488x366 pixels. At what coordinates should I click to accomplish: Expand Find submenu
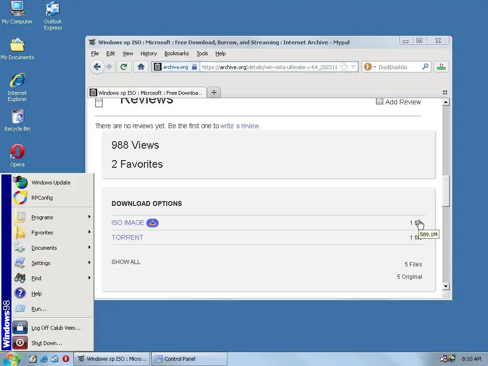pos(52,278)
